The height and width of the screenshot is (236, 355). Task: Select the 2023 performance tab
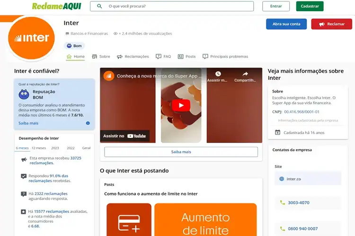[x=55, y=148]
